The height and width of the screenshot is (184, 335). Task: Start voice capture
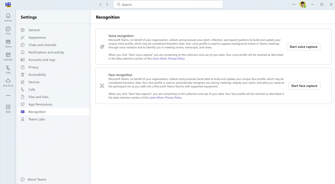tap(303, 47)
